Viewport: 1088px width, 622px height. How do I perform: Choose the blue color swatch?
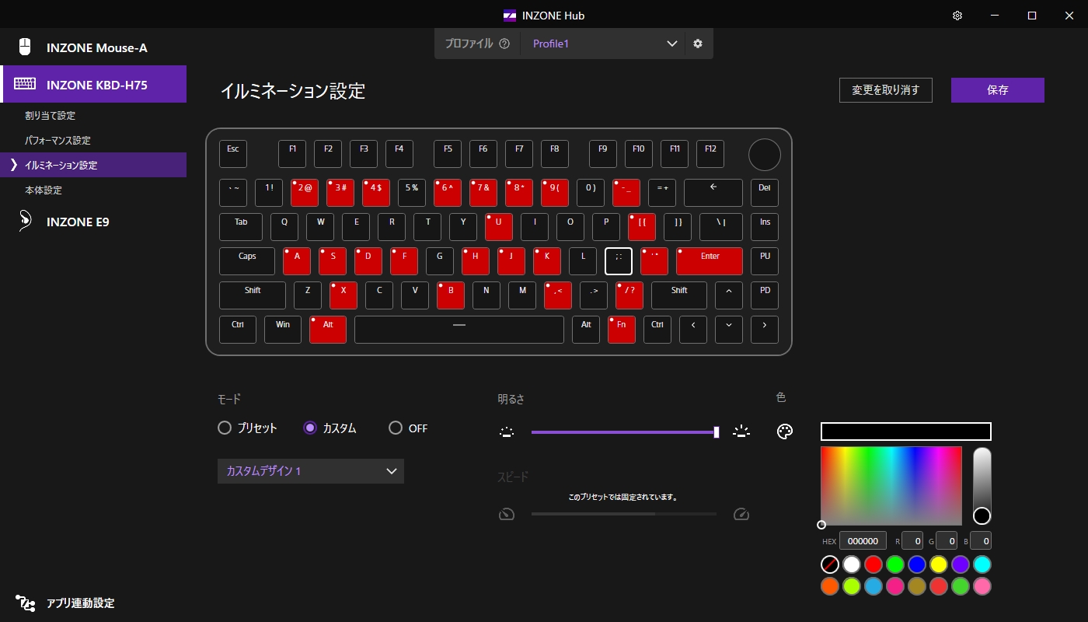pos(917,564)
